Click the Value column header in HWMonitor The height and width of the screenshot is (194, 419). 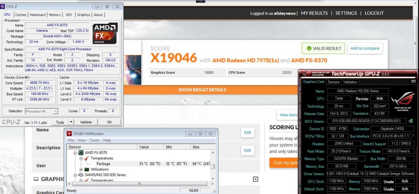tap(150, 147)
